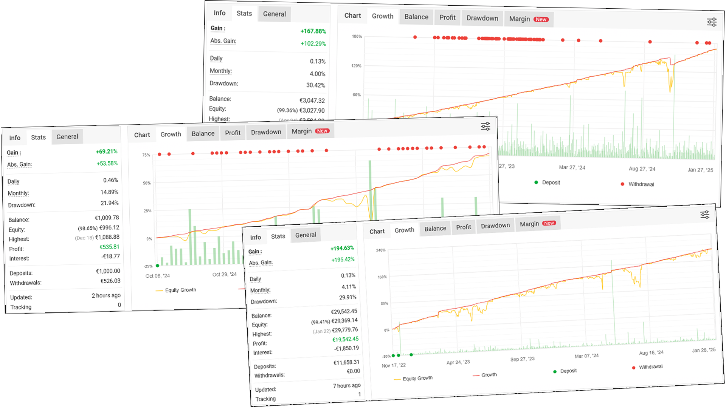Click the first deposit marker in the bottom chart
Viewport: 726px width, 408px height.
coord(393,355)
